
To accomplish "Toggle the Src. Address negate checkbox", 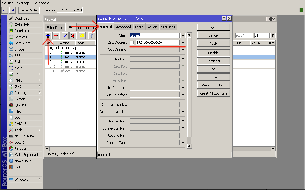I will coord(132,42).
